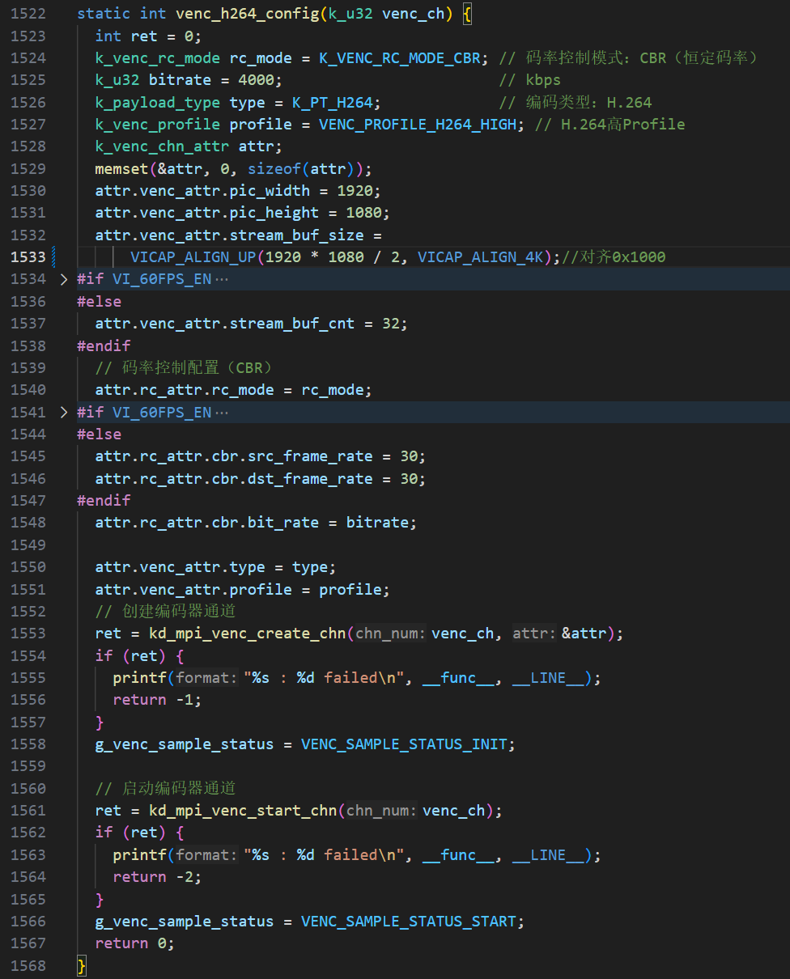
Task: Place cursor on the memset call
Action: point(121,169)
